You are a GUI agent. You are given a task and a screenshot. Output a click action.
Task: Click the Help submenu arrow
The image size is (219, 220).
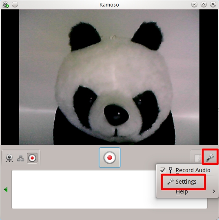[x=214, y=191]
